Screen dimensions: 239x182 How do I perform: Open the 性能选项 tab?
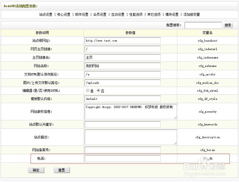(x=136, y=14)
